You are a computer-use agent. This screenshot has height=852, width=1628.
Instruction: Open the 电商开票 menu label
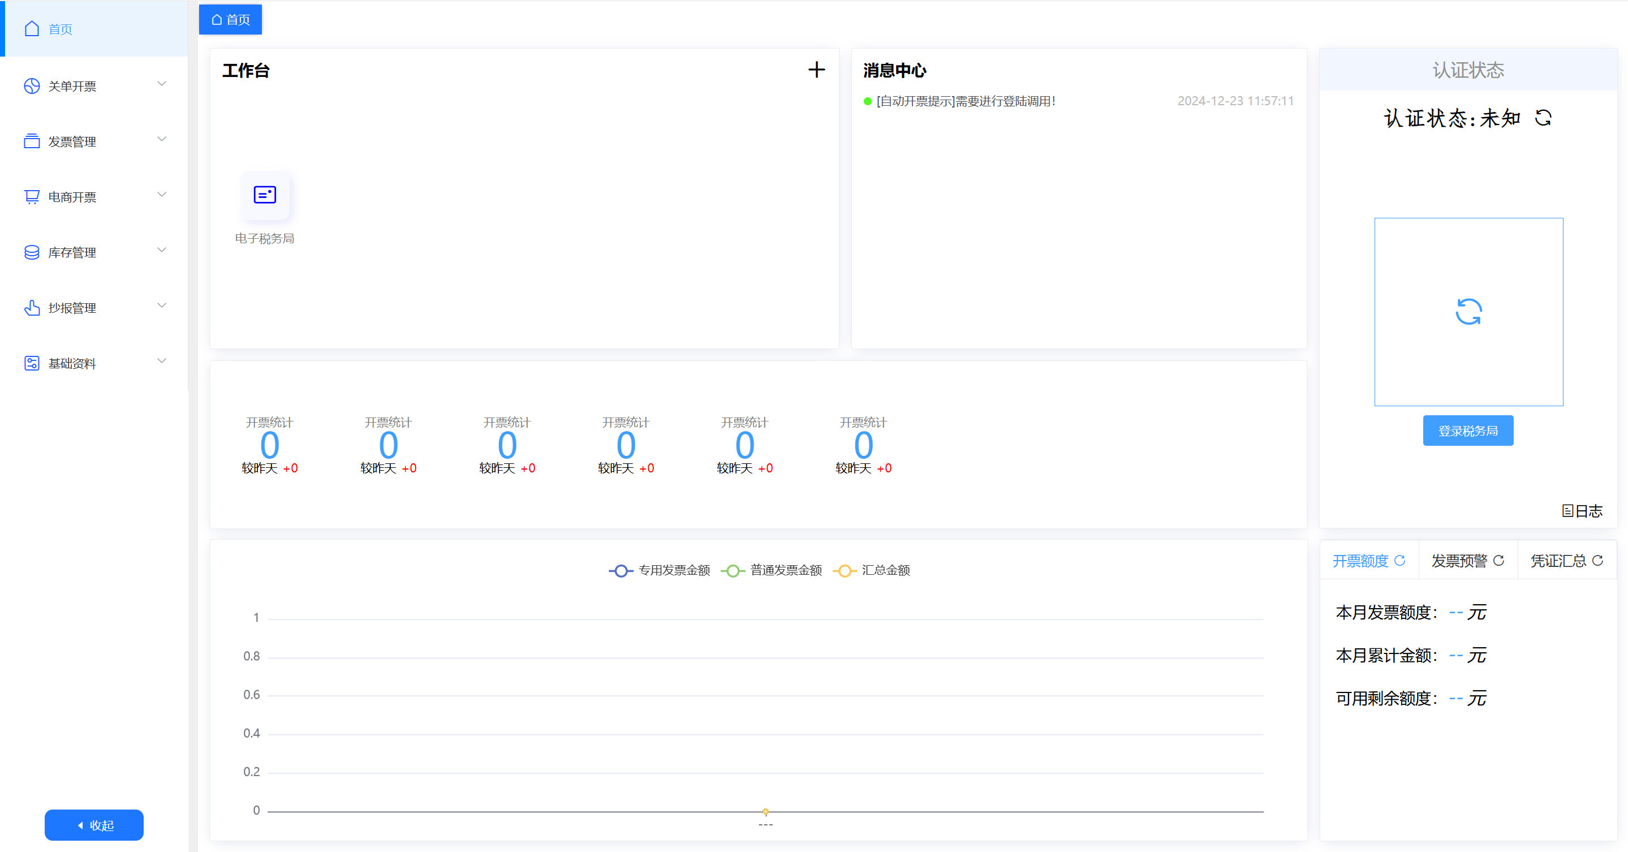point(72,198)
